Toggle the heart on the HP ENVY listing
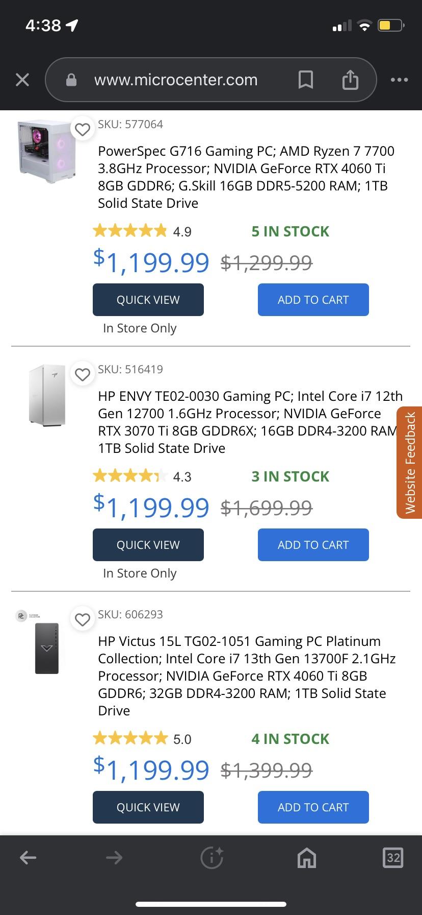Image resolution: width=422 pixels, height=915 pixels. 83,374
